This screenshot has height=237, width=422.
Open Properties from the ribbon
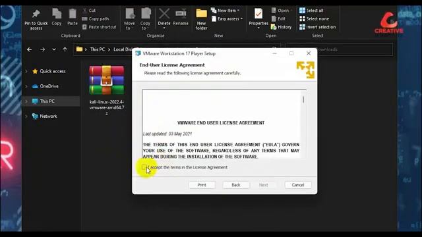click(x=258, y=18)
